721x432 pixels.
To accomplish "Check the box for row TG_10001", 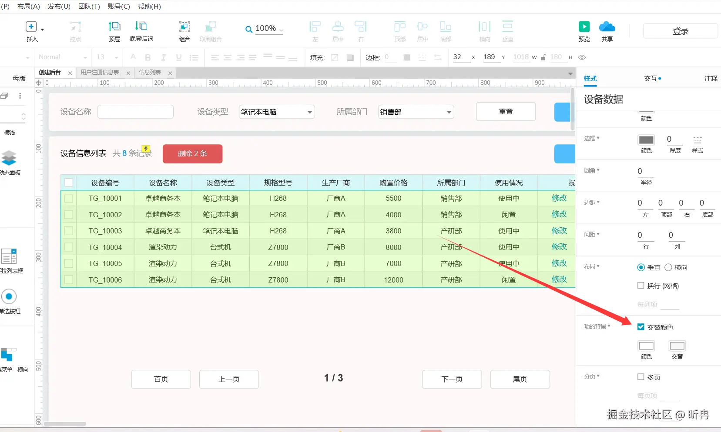I will pos(69,198).
